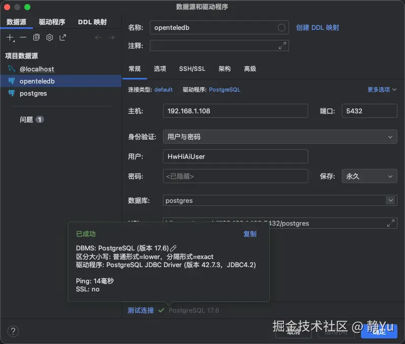405x344 pixels.
Task: Switch to 数据源 tab
Action: [16, 22]
